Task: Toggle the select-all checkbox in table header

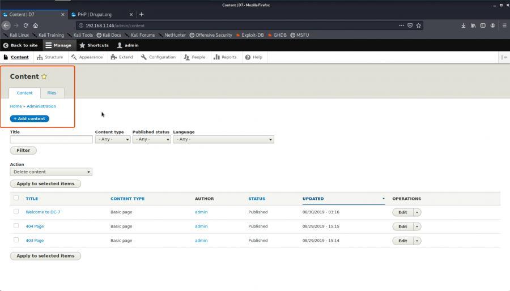Action: (x=16, y=198)
